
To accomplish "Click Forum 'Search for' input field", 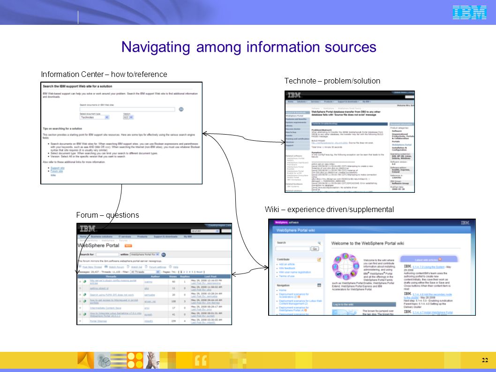I will (x=107, y=255).
